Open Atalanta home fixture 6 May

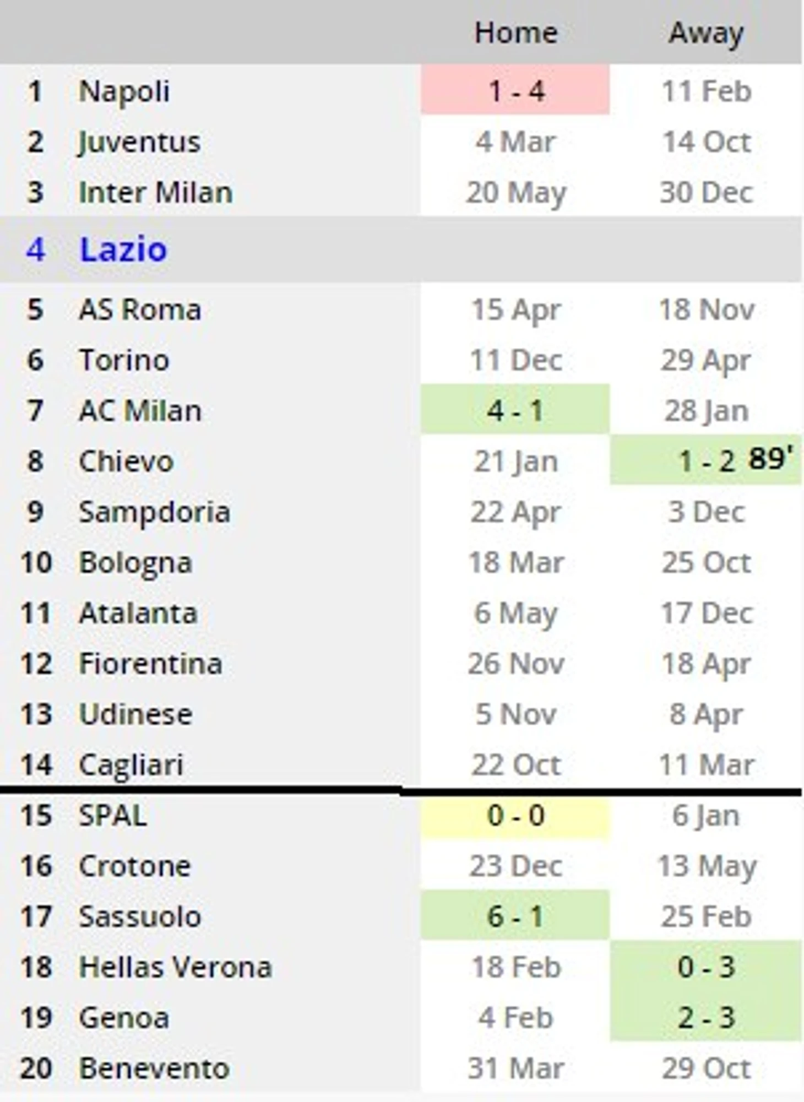point(516,614)
